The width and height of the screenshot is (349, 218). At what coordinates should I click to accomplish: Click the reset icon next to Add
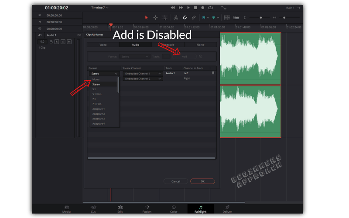pos(201,57)
